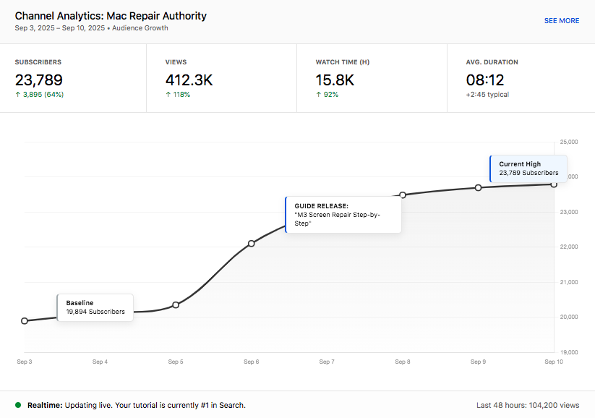Click the Last 48 hours views text
This screenshot has width=595, height=418.
(528, 406)
